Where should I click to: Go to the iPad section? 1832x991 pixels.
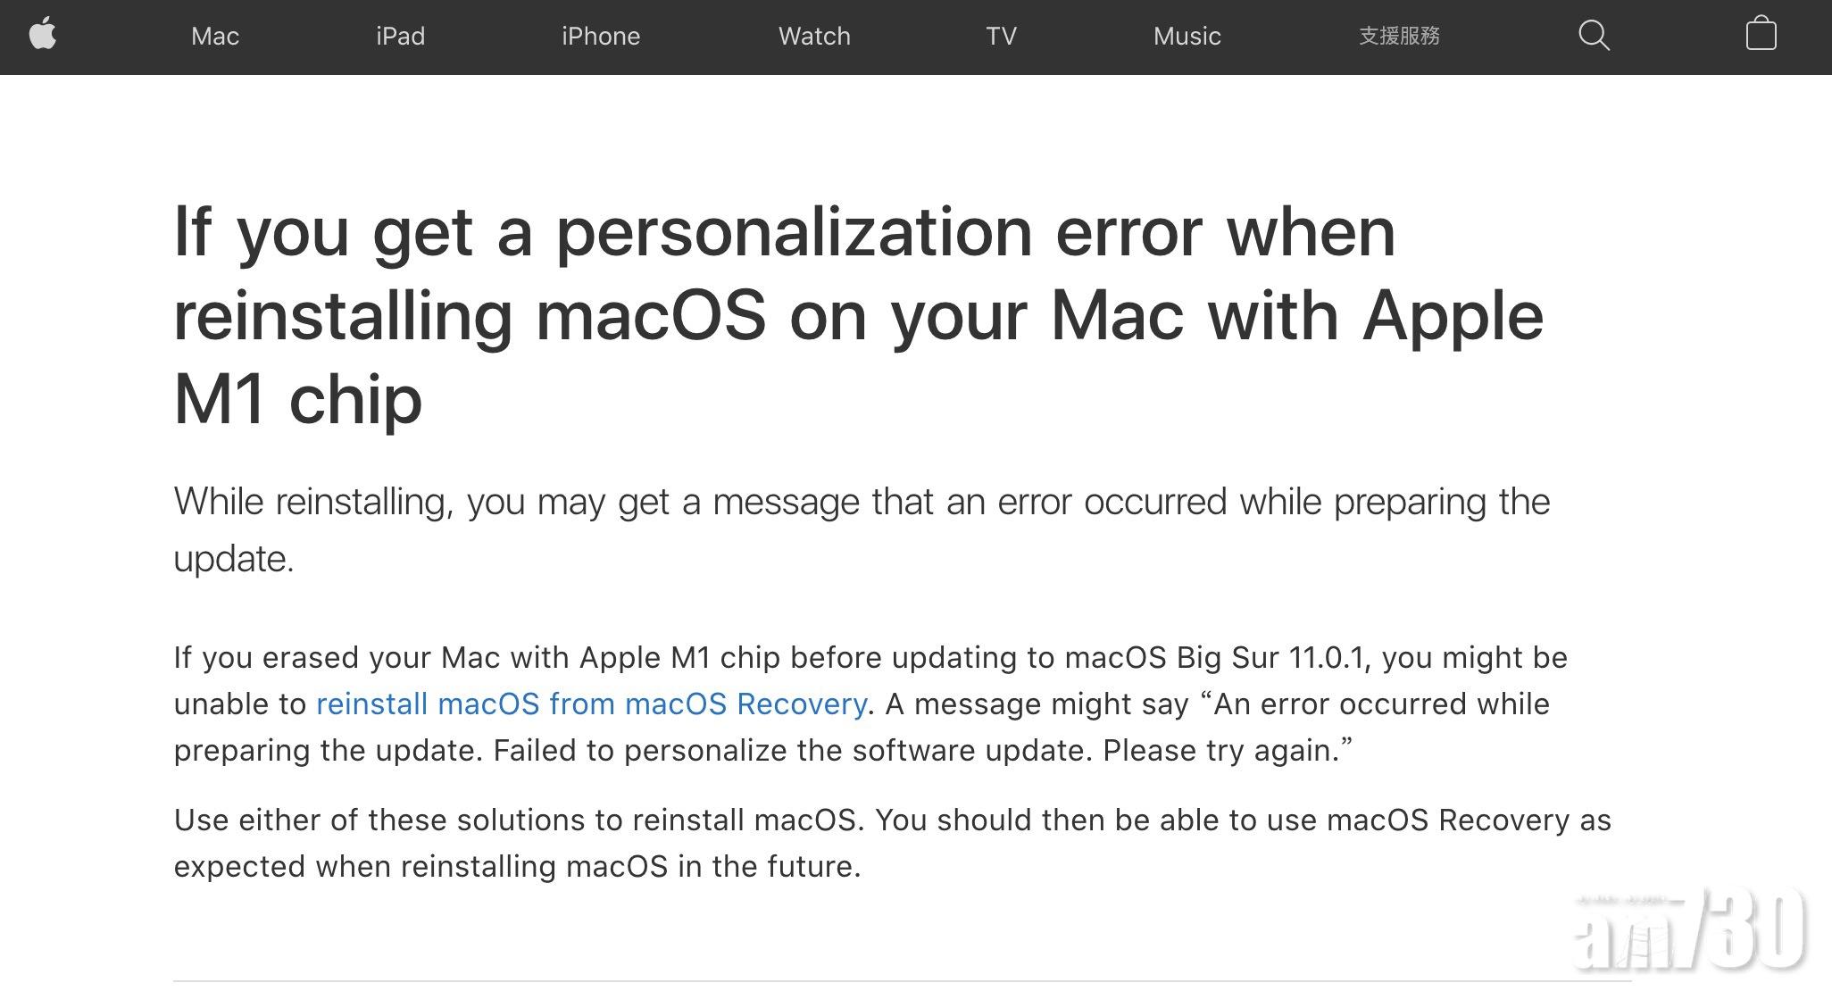click(x=400, y=37)
